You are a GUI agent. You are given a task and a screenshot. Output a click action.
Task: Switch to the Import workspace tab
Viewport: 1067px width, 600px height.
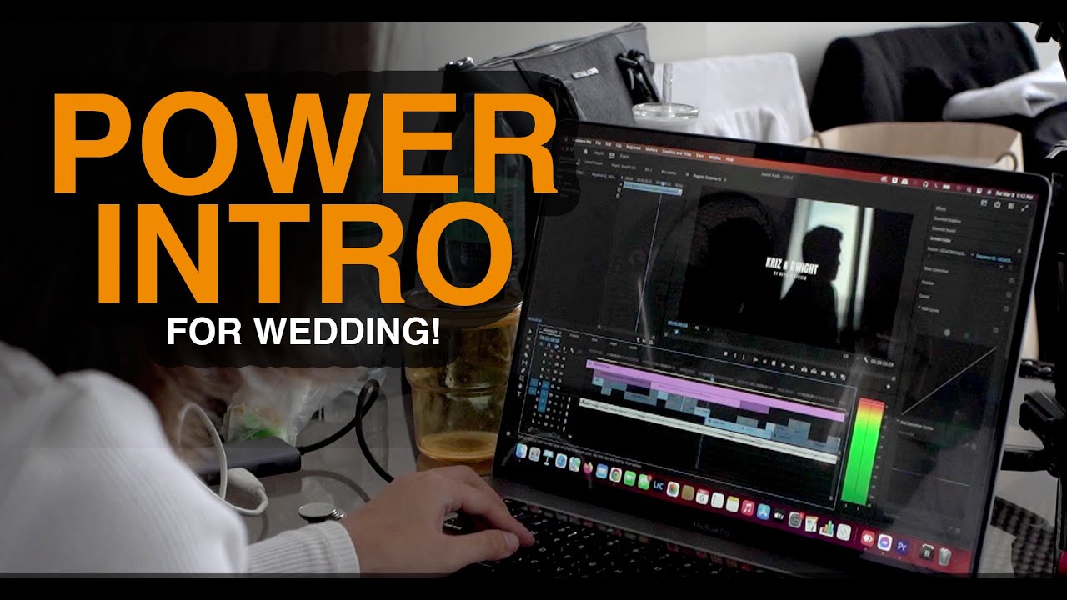point(599,153)
